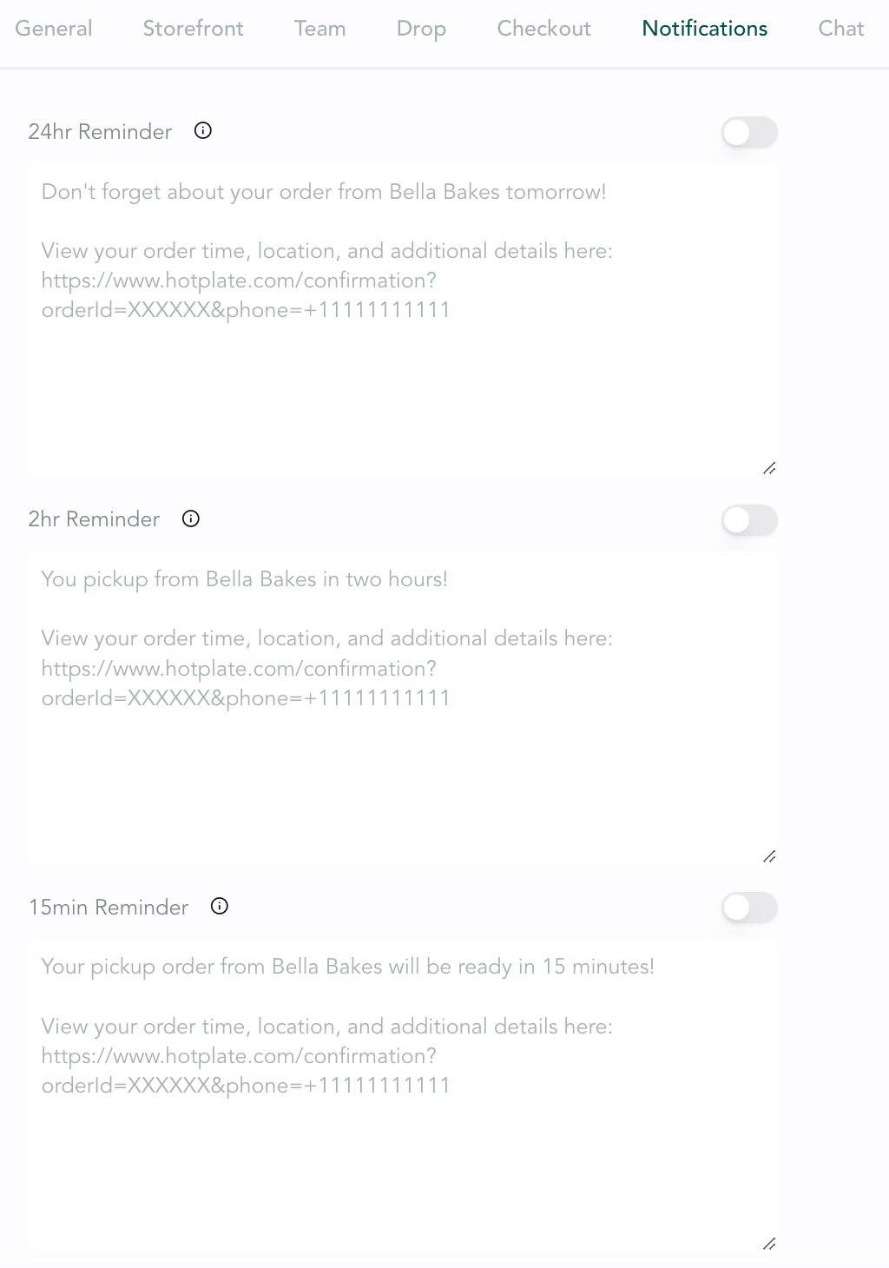Select the Notifications tab
Viewport: 889px width, 1268px height.
click(x=704, y=29)
